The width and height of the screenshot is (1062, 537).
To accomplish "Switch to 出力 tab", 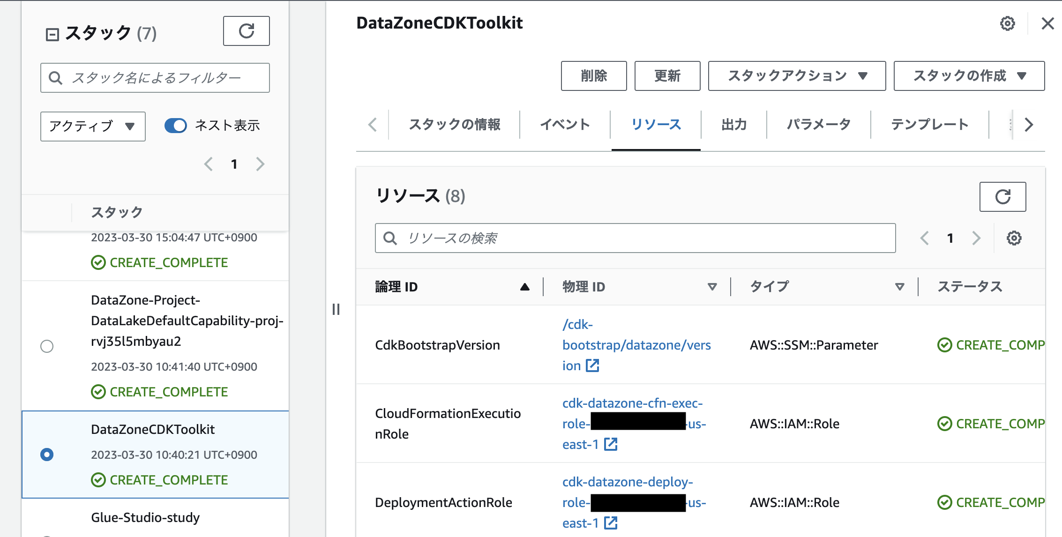I will click(734, 125).
